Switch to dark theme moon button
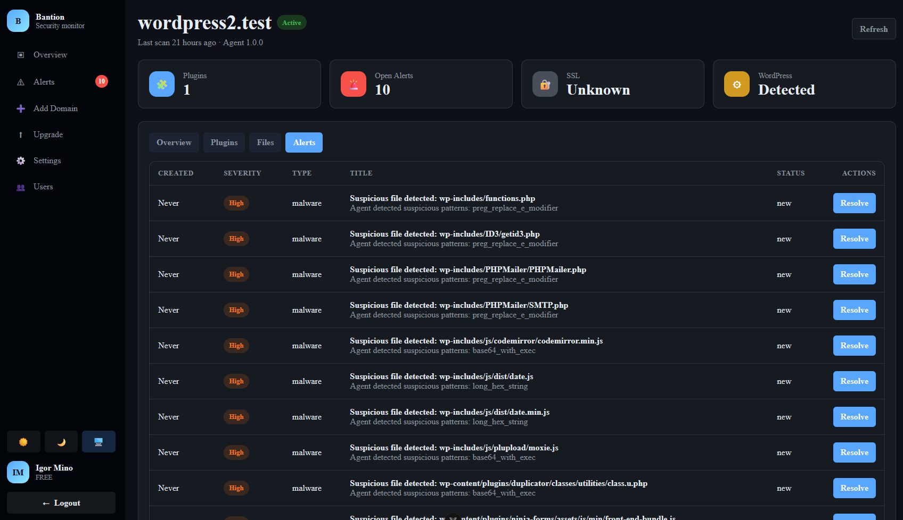 pos(61,442)
